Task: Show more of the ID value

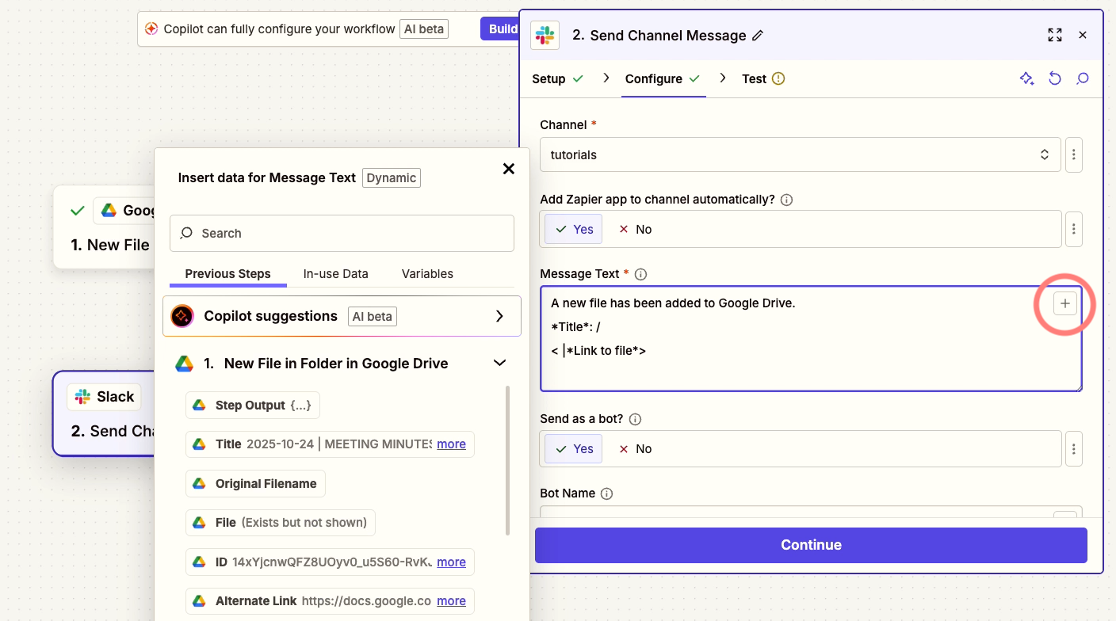Action: [451, 562]
